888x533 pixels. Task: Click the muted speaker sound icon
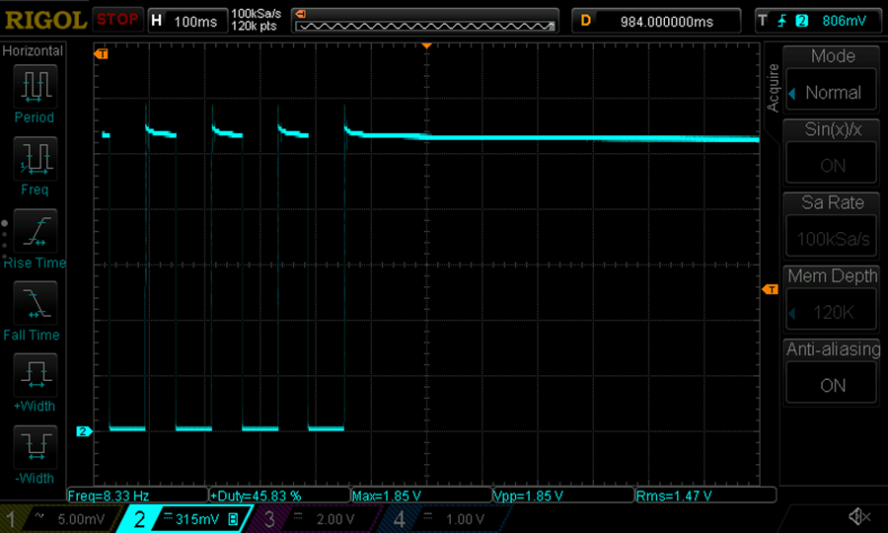point(859,516)
